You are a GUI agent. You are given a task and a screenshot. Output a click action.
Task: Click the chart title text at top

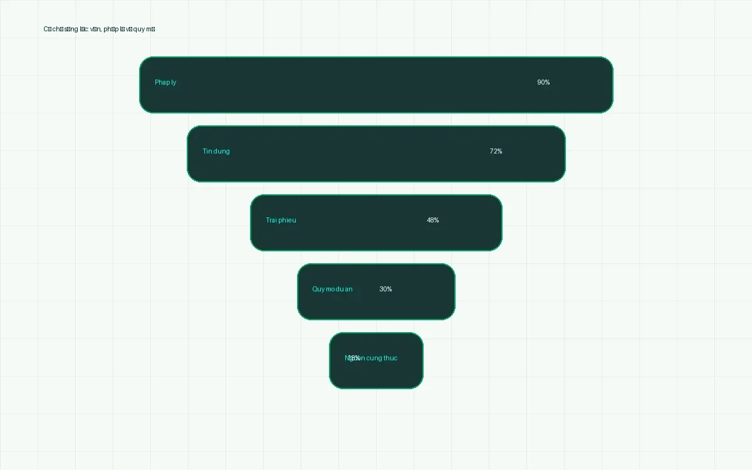[x=99, y=29]
